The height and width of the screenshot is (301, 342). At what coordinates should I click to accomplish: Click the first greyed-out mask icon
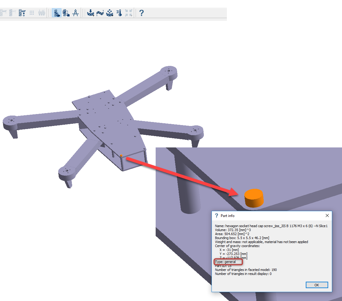3,13
